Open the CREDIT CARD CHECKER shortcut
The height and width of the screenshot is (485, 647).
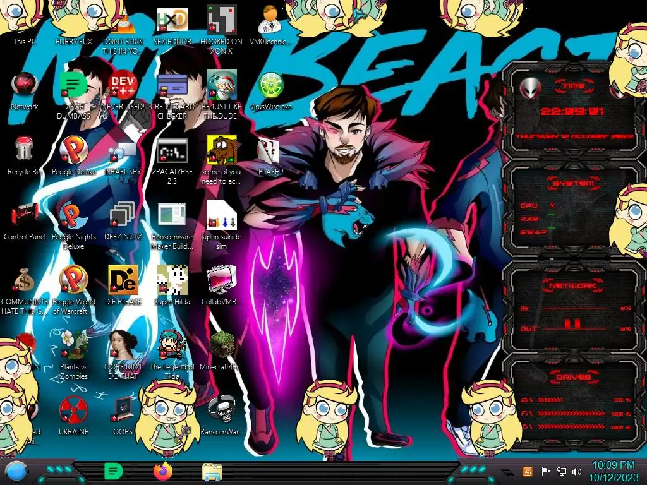[172, 96]
